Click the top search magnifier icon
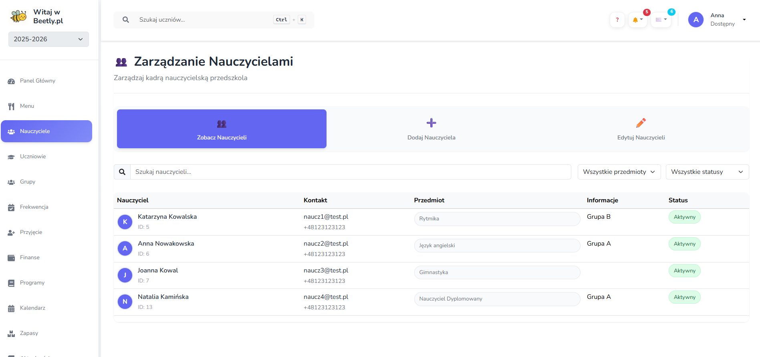760x357 pixels. (x=126, y=20)
